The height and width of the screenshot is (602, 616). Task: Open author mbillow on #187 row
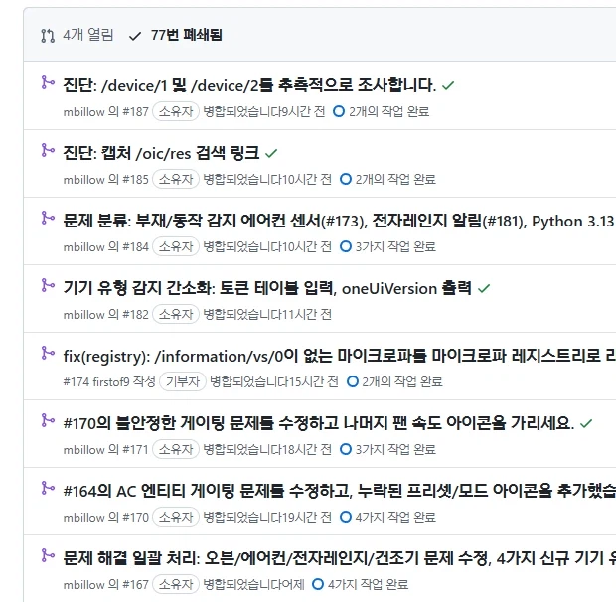point(84,112)
